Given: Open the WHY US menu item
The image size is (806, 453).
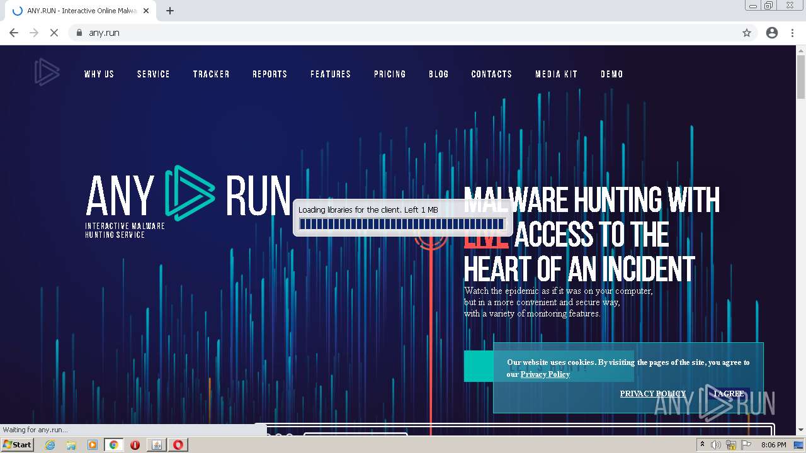Looking at the screenshot, I should 99,74.
